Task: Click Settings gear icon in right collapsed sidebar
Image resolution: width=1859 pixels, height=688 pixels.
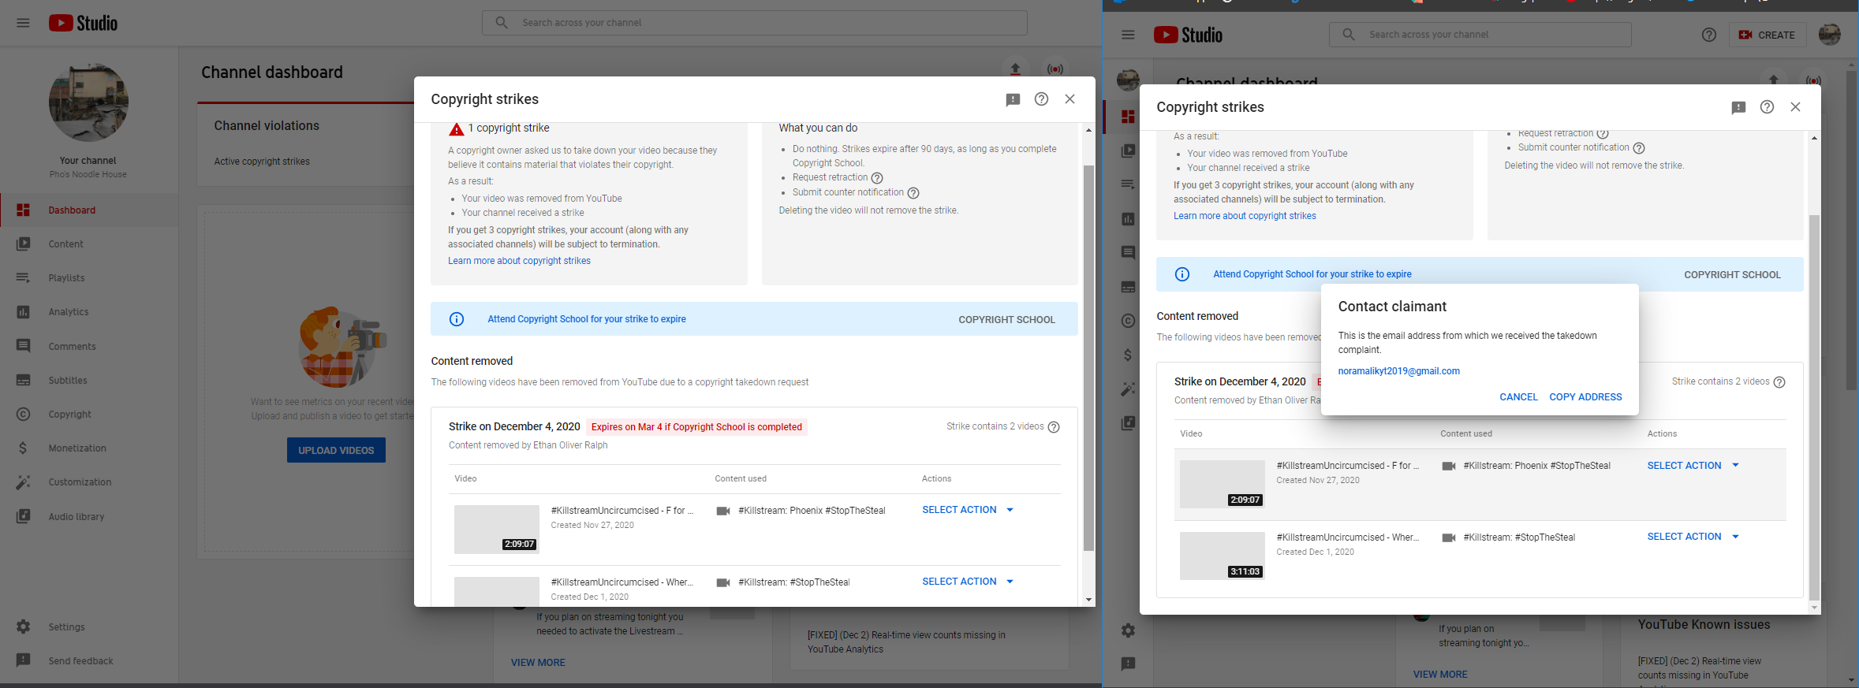Action: click(x=1128, y=630)
